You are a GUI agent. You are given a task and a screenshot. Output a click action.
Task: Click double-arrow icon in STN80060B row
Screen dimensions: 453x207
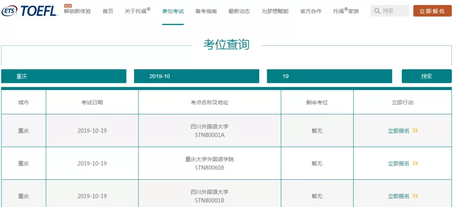point(415,163)
